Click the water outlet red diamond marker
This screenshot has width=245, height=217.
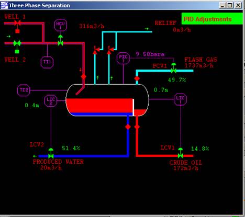pos(128,127)
